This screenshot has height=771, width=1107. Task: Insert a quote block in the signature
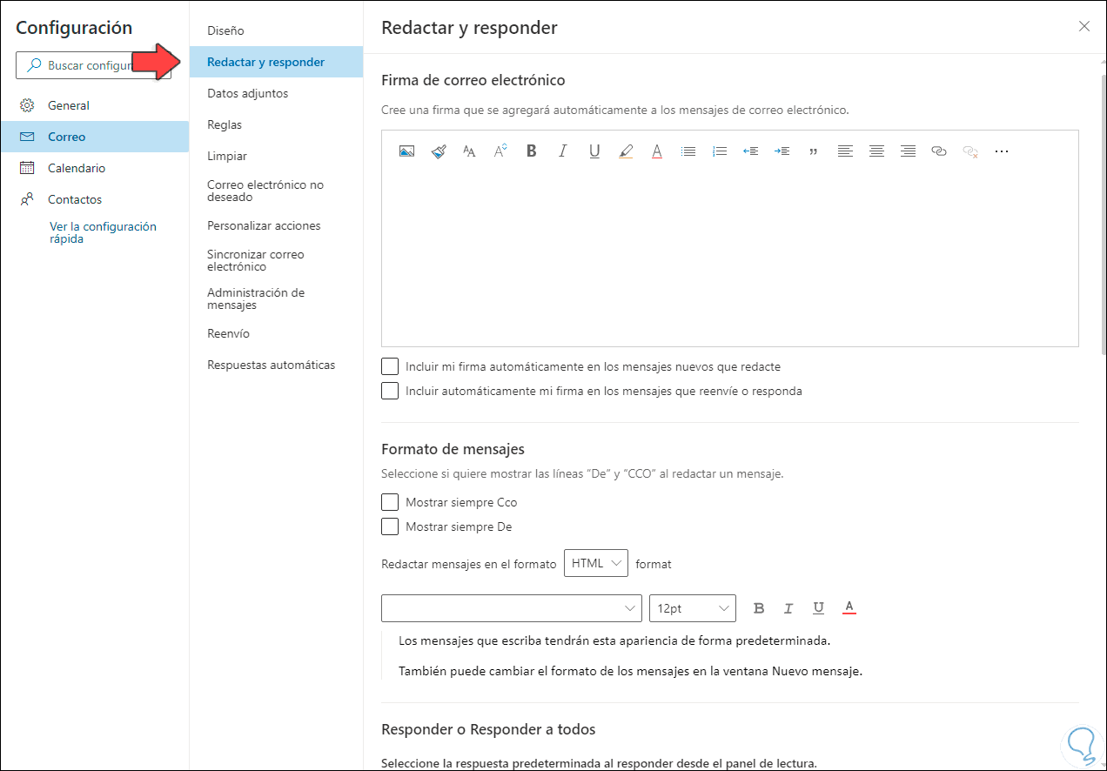point(814,151)
